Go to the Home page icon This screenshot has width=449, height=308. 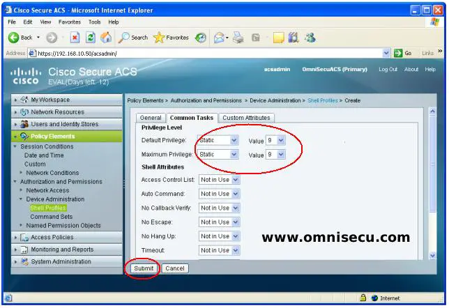coord(106,38)
